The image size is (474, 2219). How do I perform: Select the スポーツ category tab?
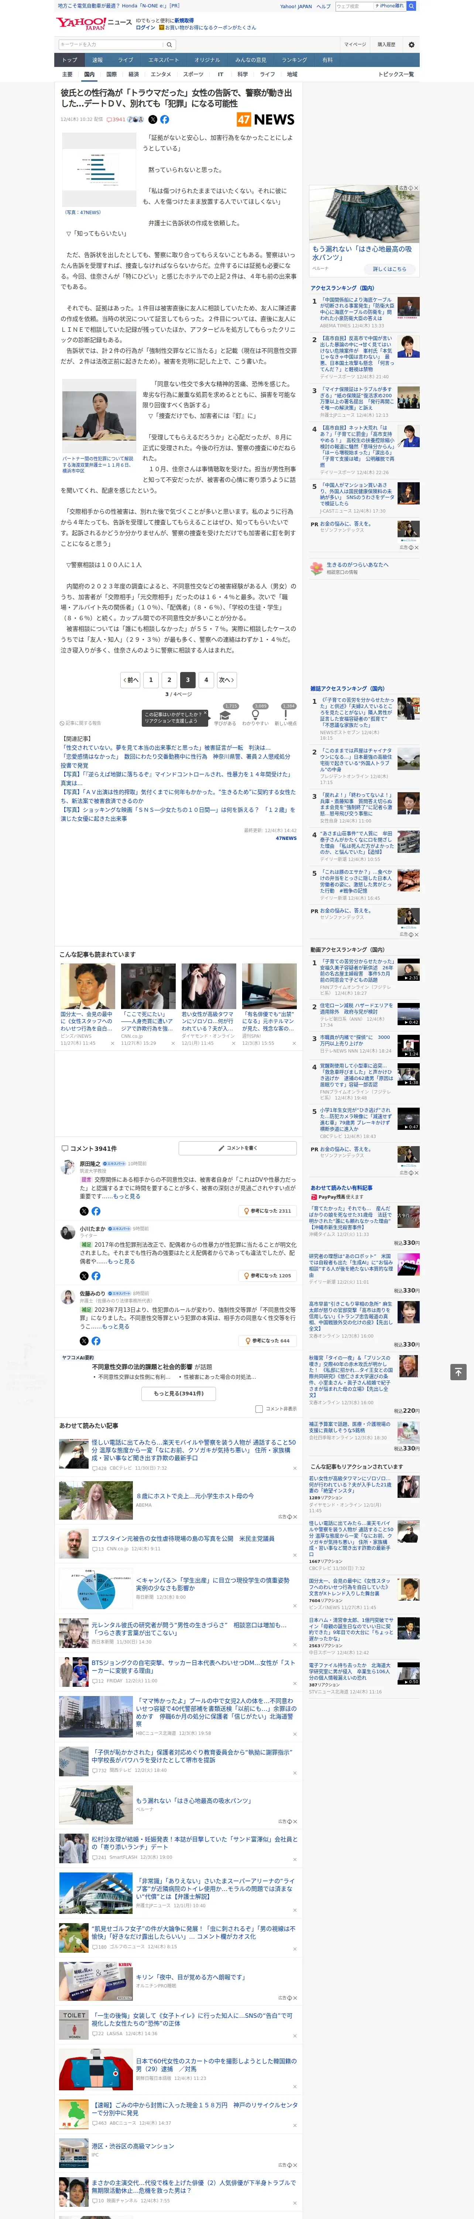[x=193, y=74]
